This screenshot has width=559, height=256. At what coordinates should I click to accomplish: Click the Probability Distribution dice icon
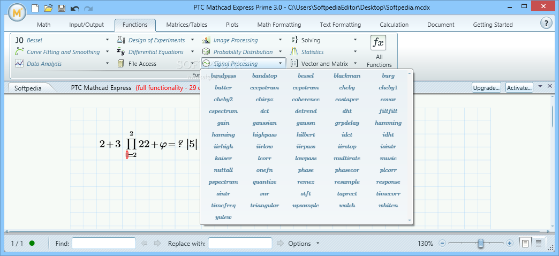[206, 52]
